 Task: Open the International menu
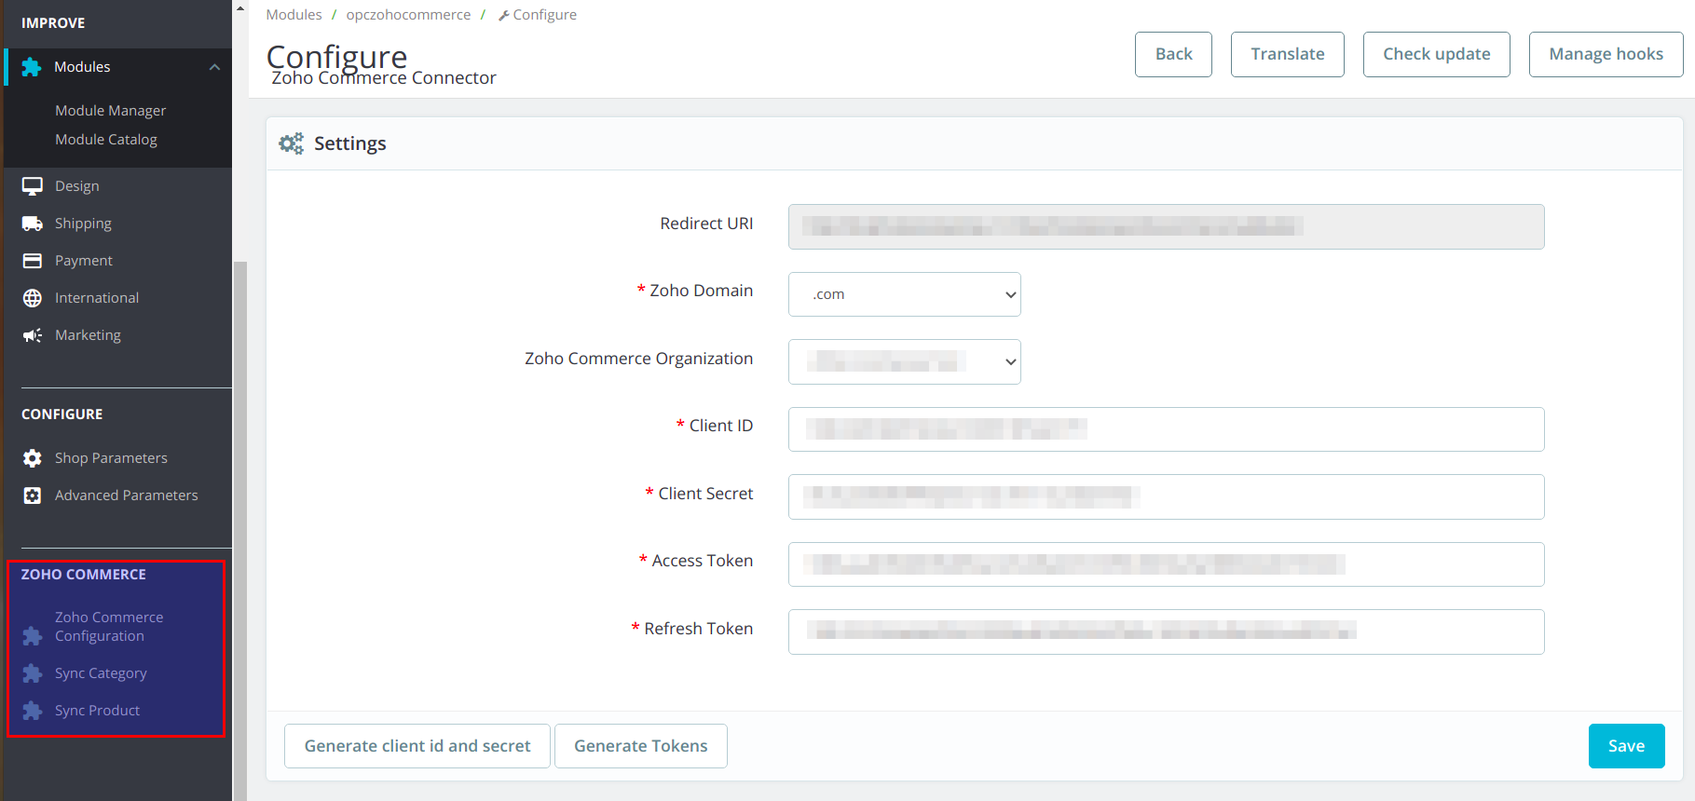point(97,298)
